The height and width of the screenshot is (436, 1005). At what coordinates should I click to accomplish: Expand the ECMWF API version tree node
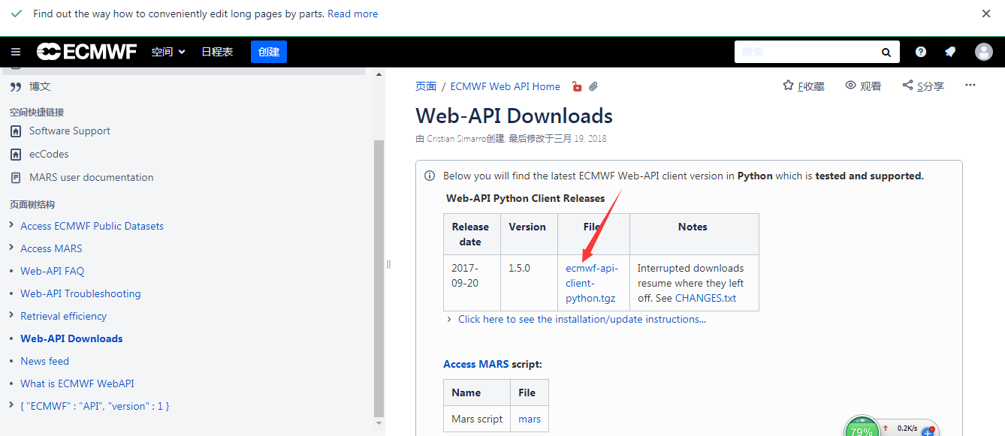pyautogui.click(x=11, y=405)
